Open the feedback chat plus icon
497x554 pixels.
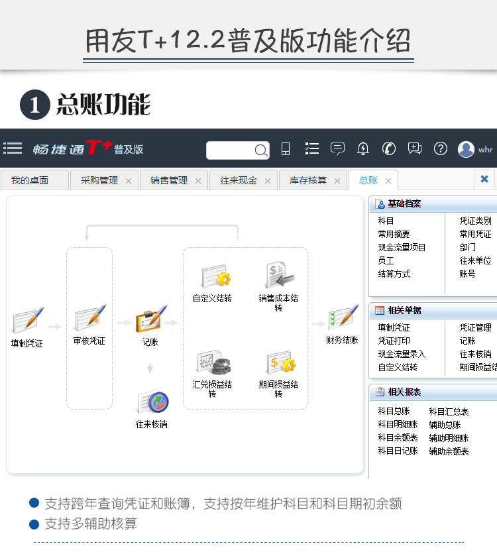[415, 148]
